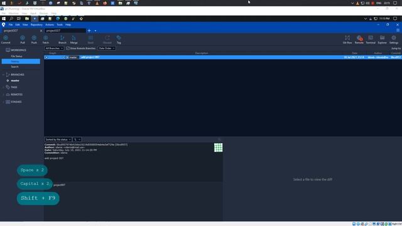
Task: Collapse the BRANCHES section
Action: click(x=3, y=75)
